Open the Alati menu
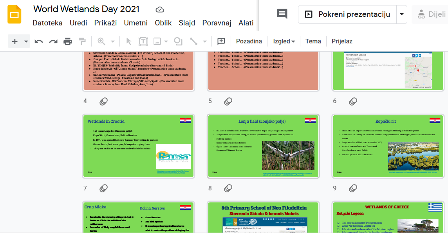The image size is (448, 233). pos(246,23)
